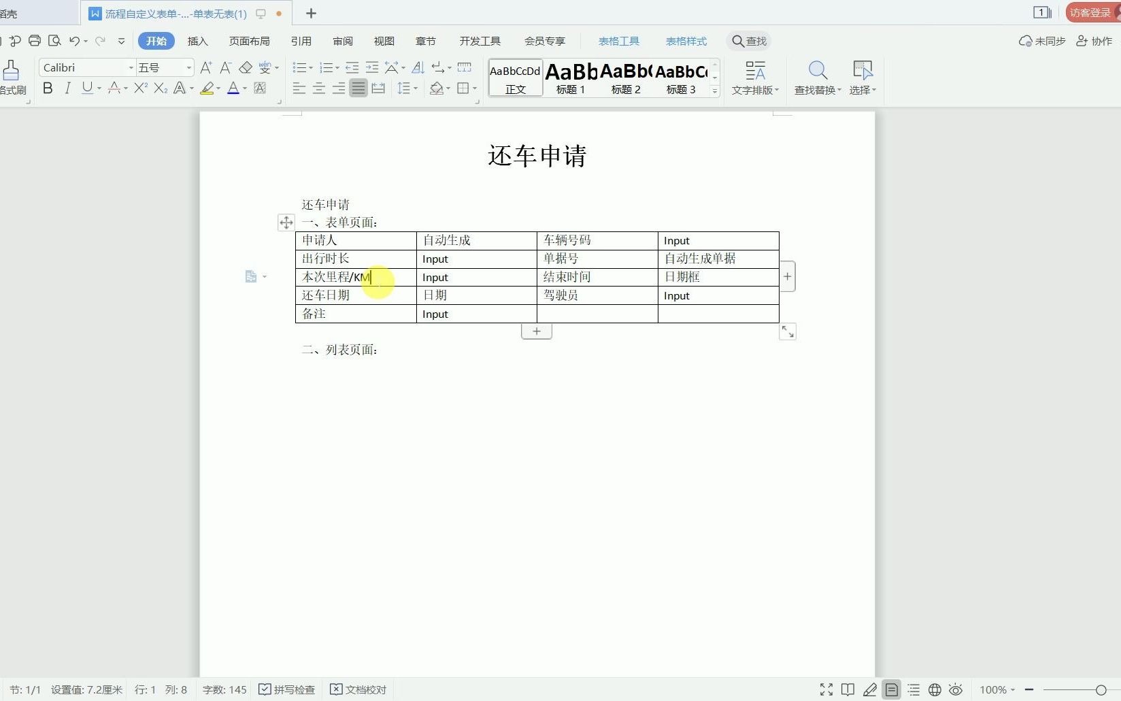Switch to writing mode view
Image resolution: width=1121 pixels, height=701 pixels.
point(869,689)
